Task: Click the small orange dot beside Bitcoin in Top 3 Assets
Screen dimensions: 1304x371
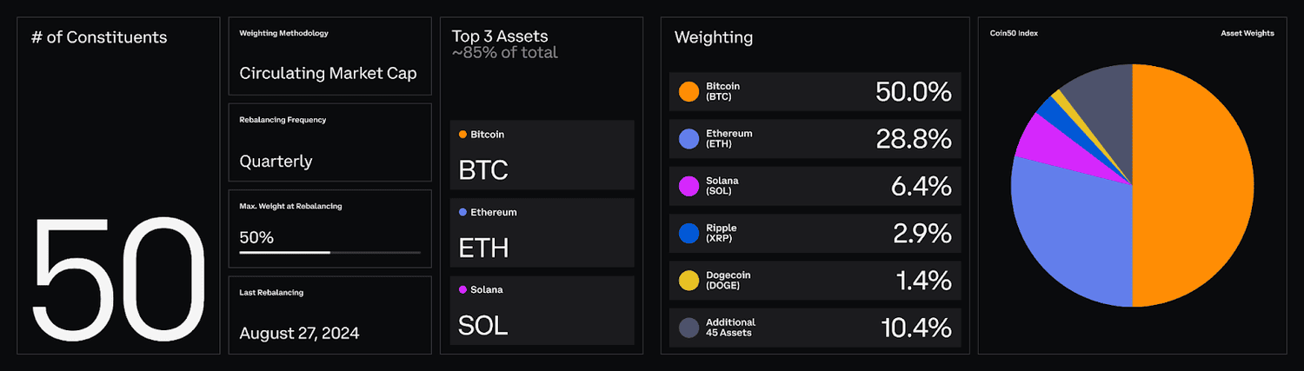Action: (462, 135)
